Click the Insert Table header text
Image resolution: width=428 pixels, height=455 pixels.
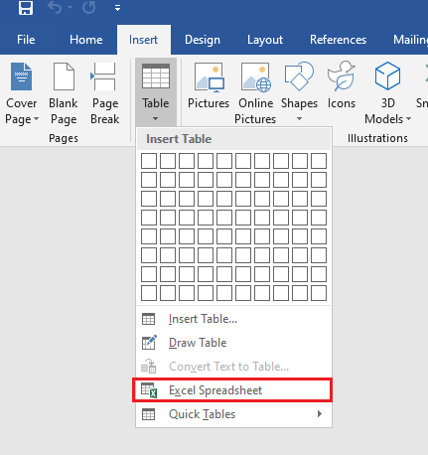point(179,139)
